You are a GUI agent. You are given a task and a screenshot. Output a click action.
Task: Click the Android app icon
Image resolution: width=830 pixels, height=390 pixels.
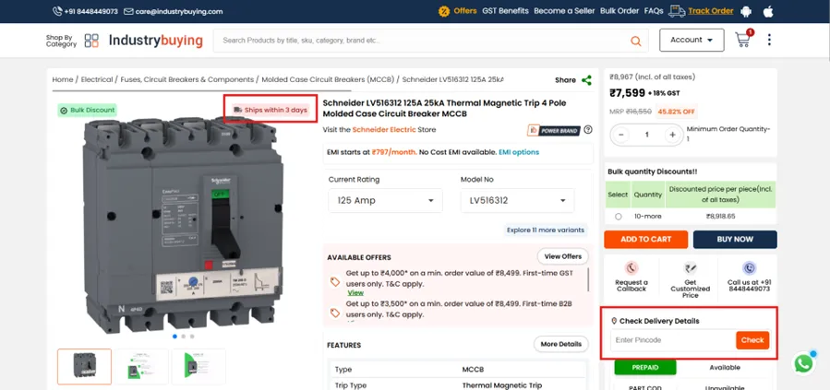[746, 11]
